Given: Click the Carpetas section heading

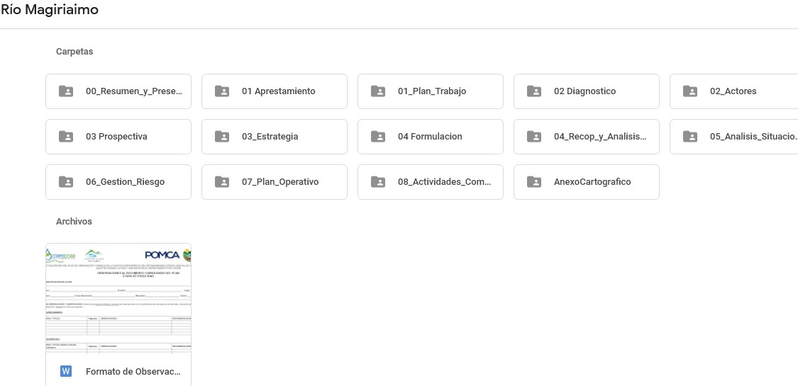Looking at the screenshot, I should point(74,52).
